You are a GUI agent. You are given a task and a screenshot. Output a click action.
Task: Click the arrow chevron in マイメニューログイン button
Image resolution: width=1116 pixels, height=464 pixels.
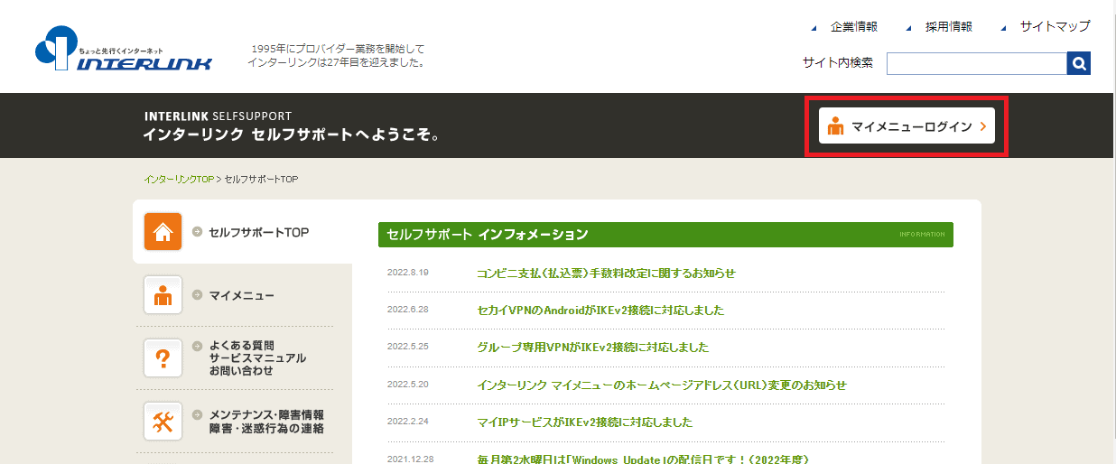982,126
